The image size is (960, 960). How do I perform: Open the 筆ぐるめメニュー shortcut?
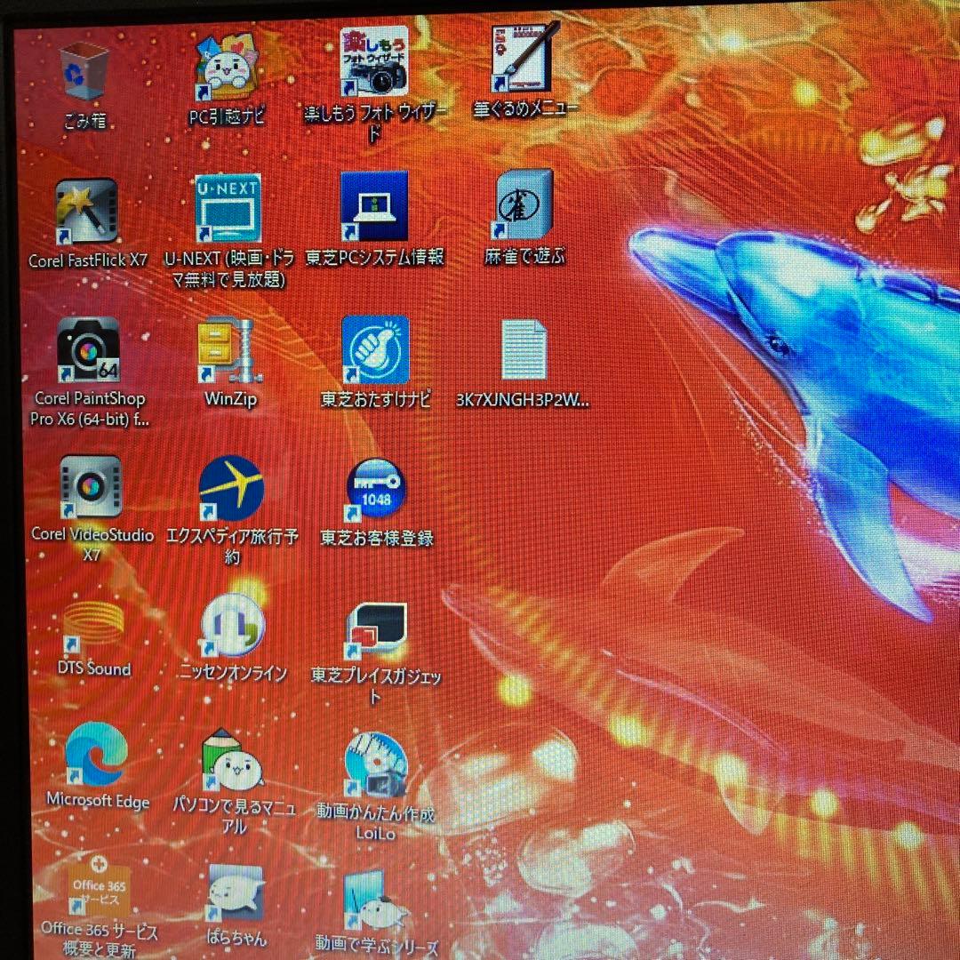(524, 58)
